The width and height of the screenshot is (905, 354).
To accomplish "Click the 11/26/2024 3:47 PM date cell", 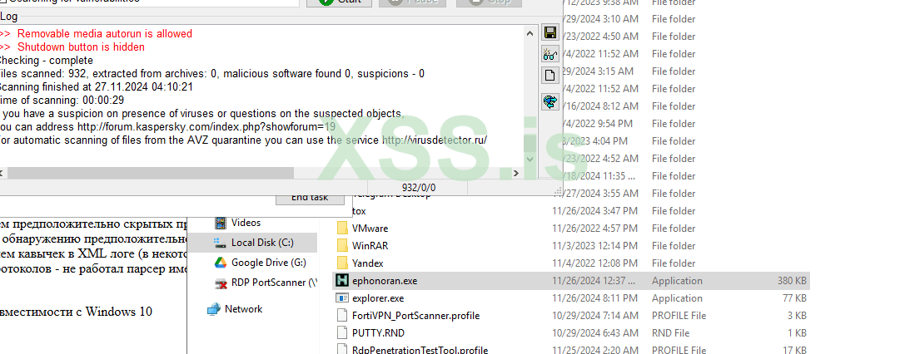I will click(x=594, y=211).
